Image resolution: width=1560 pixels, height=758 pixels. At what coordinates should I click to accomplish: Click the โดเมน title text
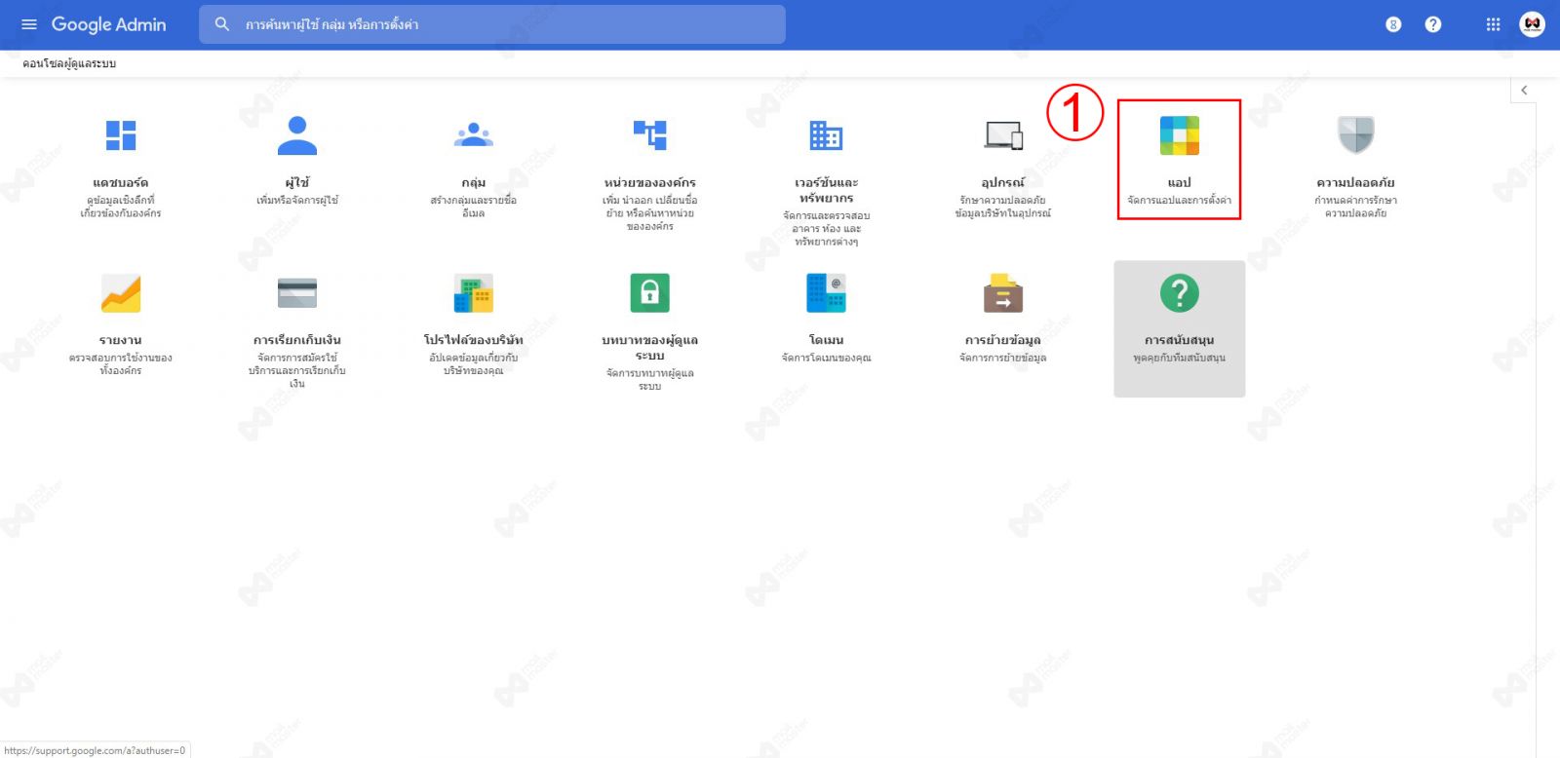(x=826, y=341)
